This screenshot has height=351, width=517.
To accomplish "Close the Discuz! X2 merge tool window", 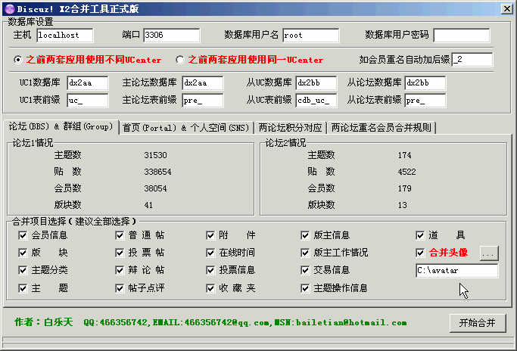I will pos(506,9).
